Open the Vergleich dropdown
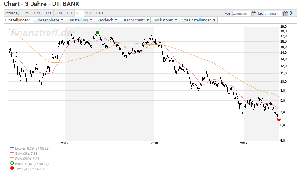The height and width of the screenshot is (174, 300). (x=107, y=20)
